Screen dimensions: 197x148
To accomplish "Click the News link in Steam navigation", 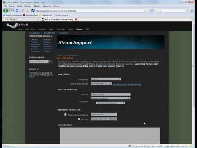I will point(51,29).
